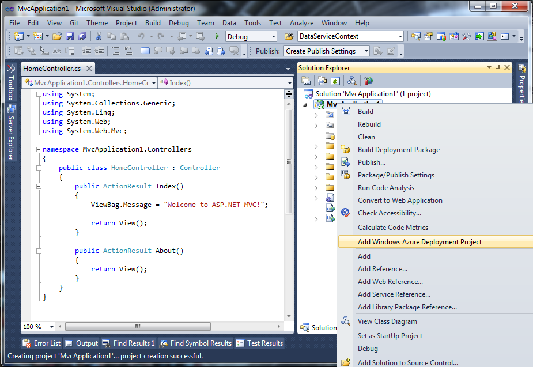The width and height of the screenshot is (533, 367).
Task: Open the DataServiceContext search dropdown
Action: pos(400,36)
